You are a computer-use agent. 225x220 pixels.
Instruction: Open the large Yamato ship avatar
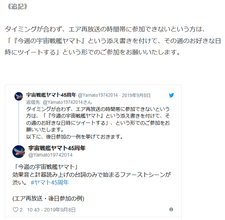tap(19, 152)
